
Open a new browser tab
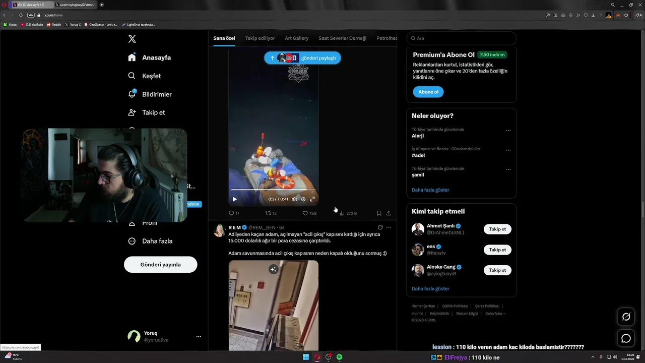pyautogui.click(x=102, y=5)
